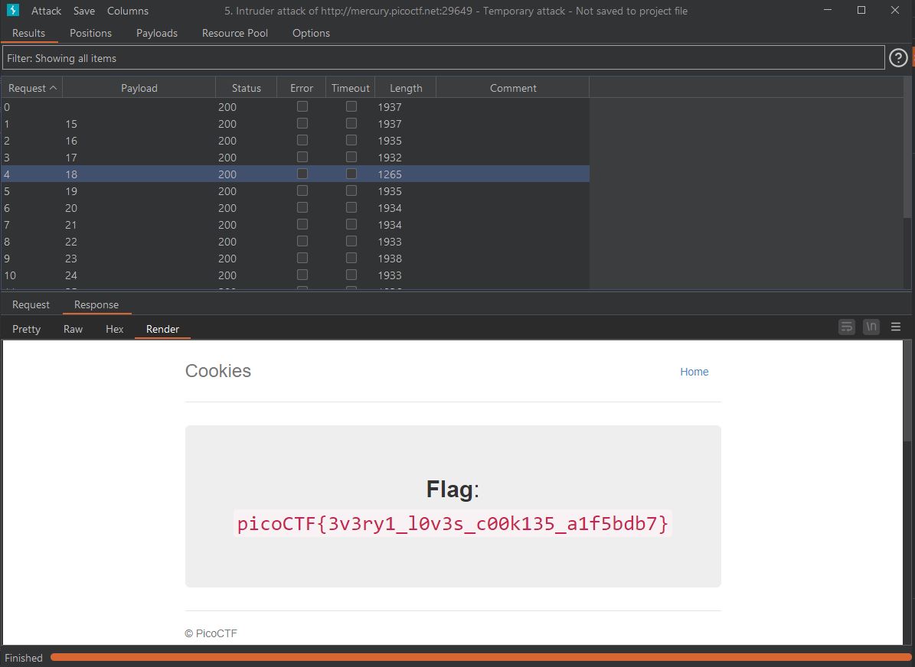915x667 pixels.
Task: Follow the Home link in rendered page
Action: click(x=694, y=372)
